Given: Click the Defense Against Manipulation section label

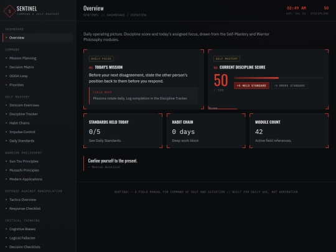Looking at the screenshot, I should click(x=34, y=191).
